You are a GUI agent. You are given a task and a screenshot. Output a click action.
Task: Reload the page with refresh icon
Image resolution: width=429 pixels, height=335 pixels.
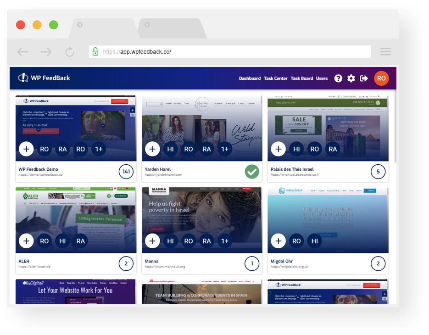[70, 52]
